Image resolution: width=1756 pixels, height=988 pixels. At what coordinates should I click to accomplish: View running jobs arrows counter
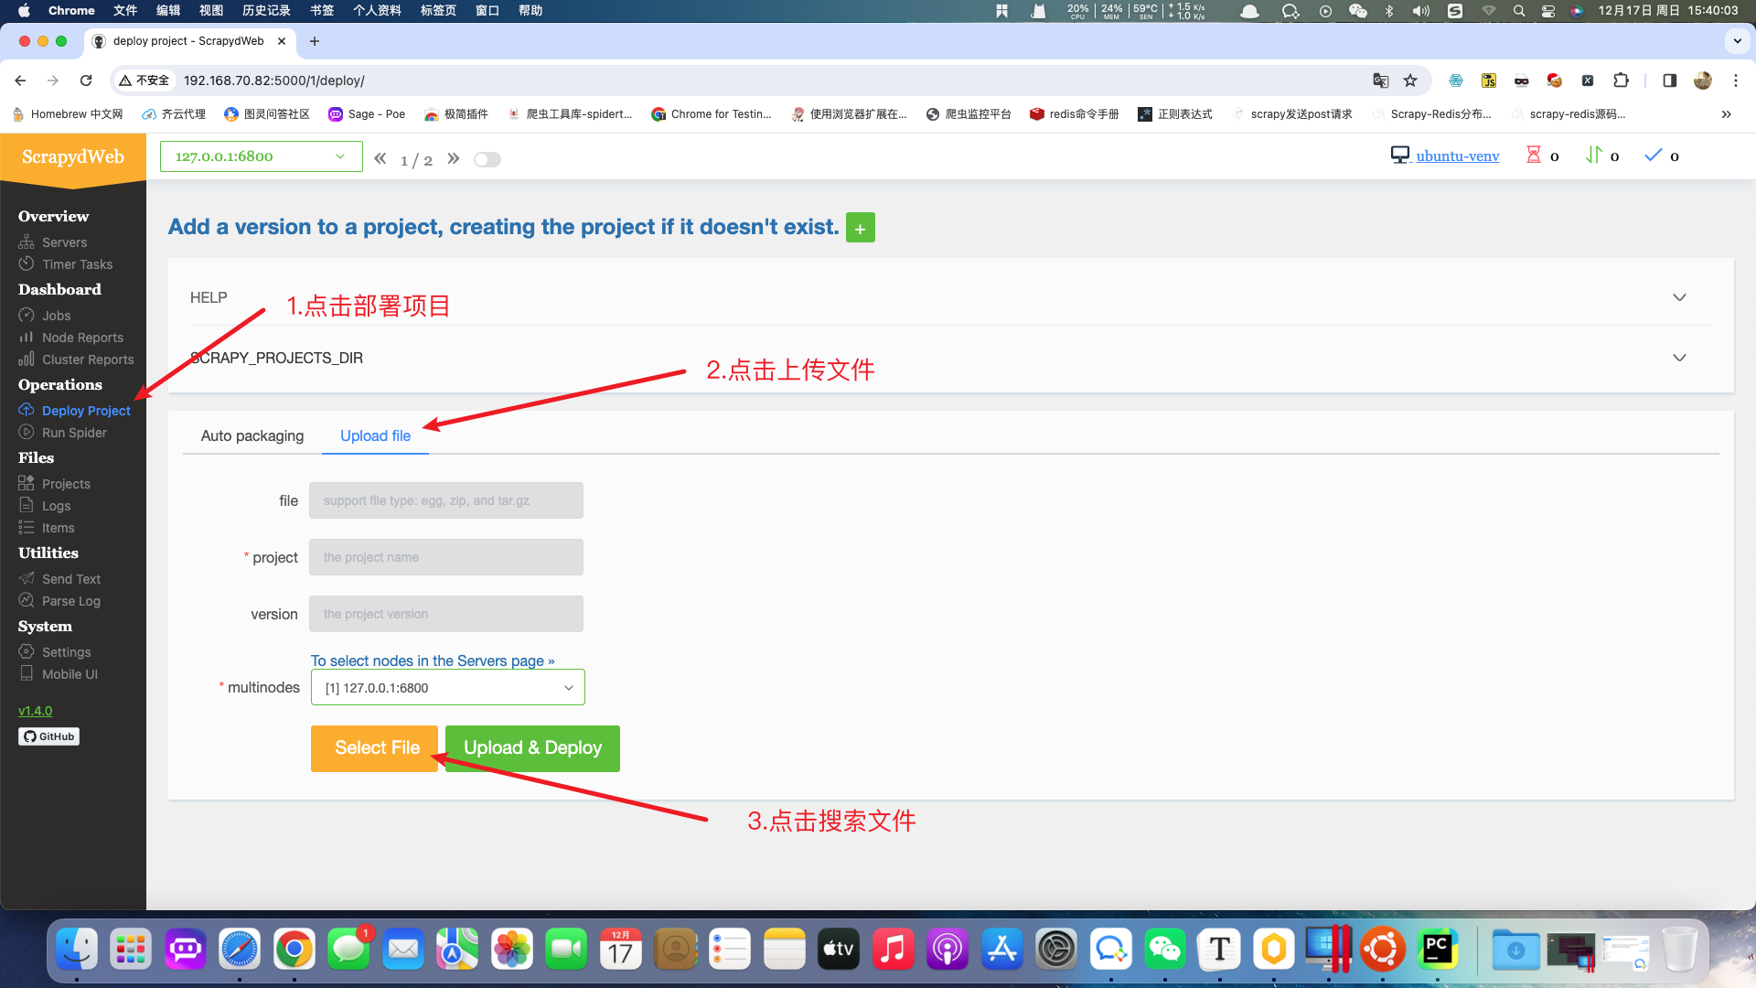tap(1602, 156)
